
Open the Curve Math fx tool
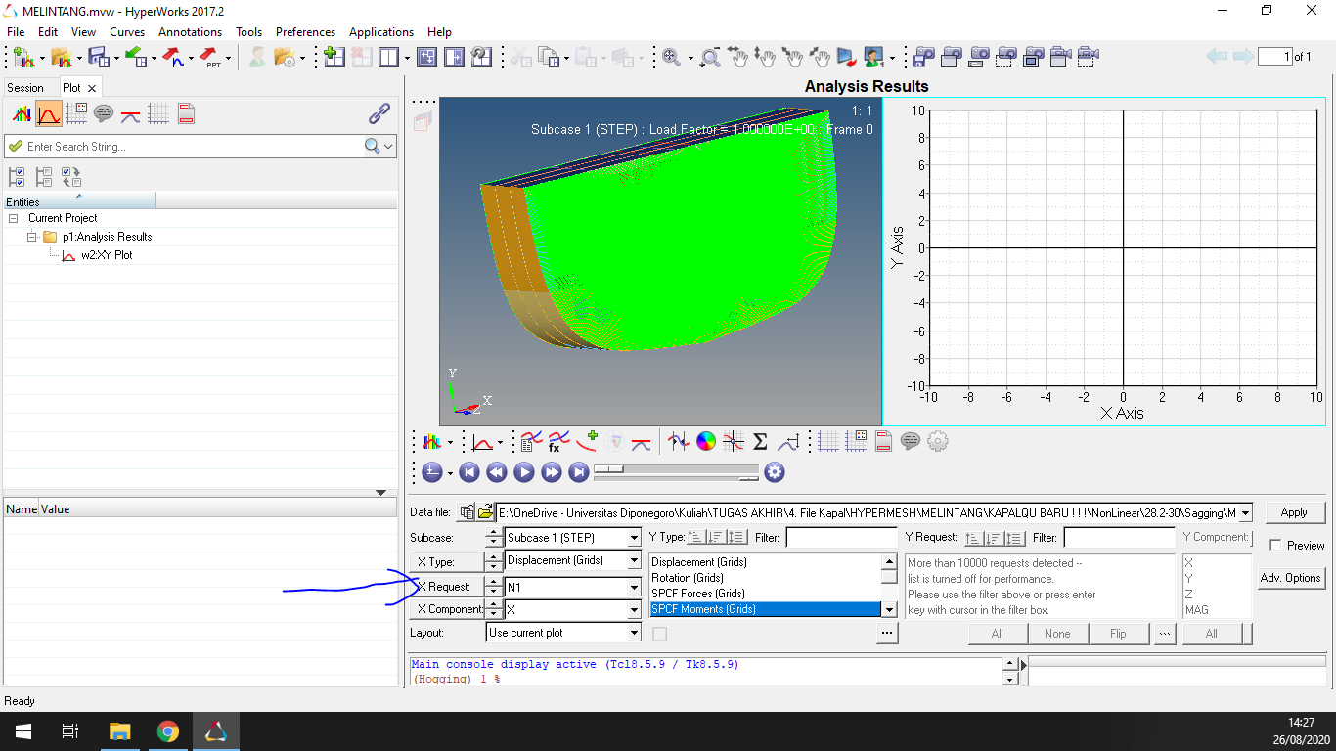point(558,442)
